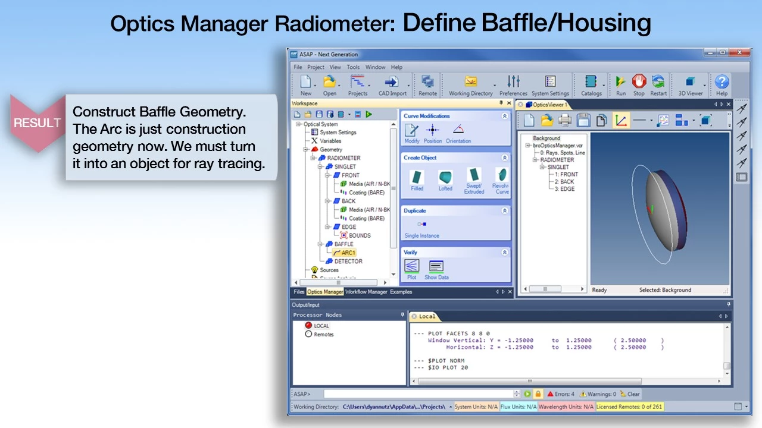The height and width of the screenshot is (428, 762).
Task: Click the Errors: 4 indicator
Action: coord(561,394)
